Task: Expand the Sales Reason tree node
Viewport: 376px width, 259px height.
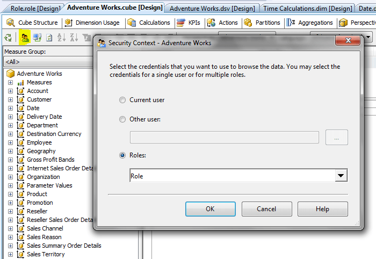Action: pos(10,237)
